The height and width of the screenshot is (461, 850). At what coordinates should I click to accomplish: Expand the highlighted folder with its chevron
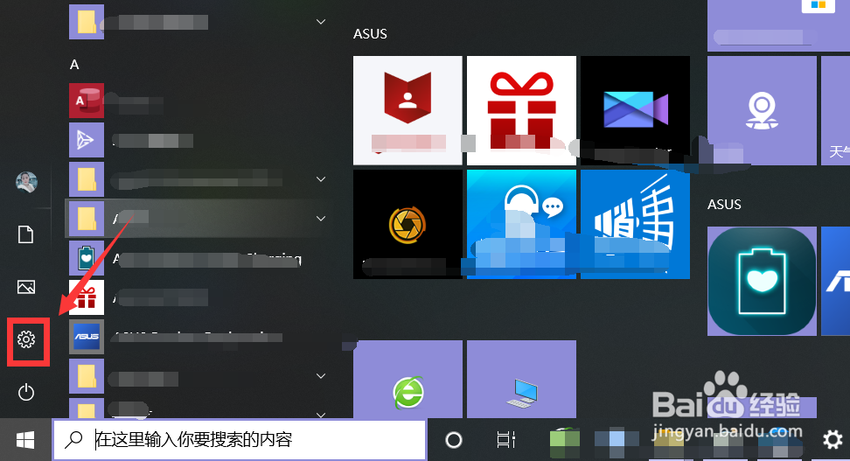[x=321, y=219]
